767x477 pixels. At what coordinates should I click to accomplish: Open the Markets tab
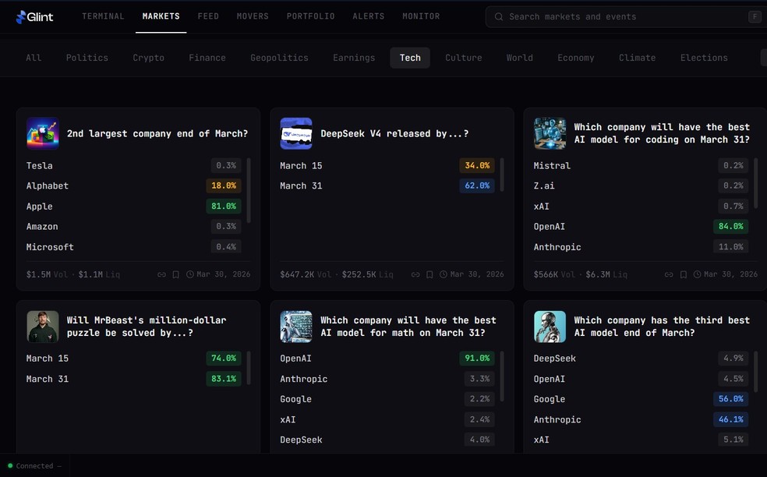161,16
